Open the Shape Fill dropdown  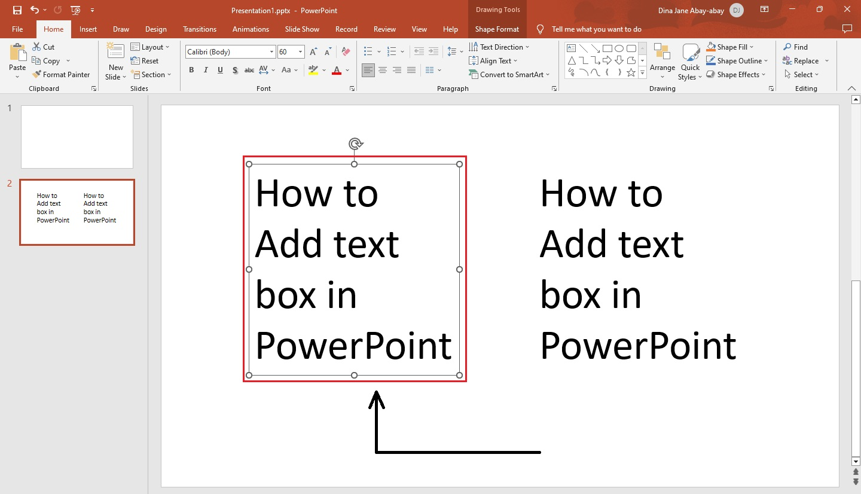pos(730,47)
